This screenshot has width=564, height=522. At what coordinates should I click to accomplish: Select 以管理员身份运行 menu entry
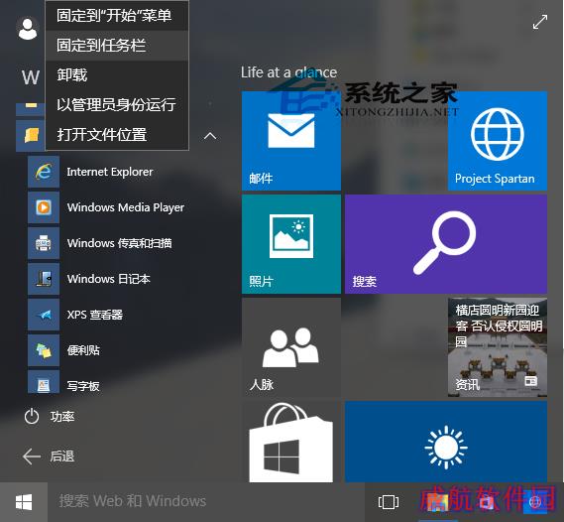tap(117, 105)
